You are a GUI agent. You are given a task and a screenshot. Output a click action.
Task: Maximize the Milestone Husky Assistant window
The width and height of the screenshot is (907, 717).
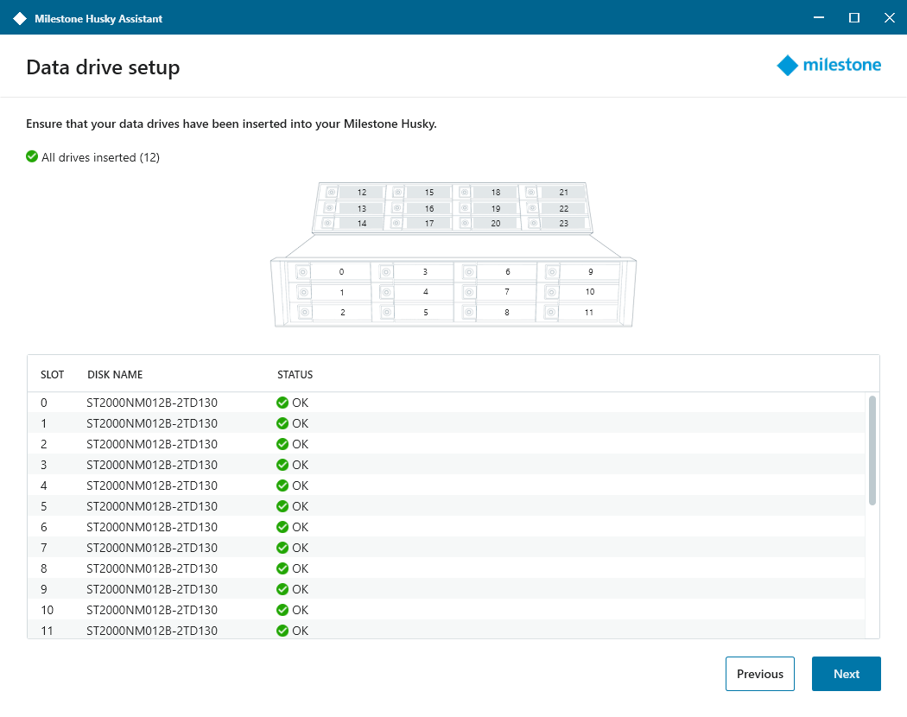pyautogui.click(x=853, y=18)
